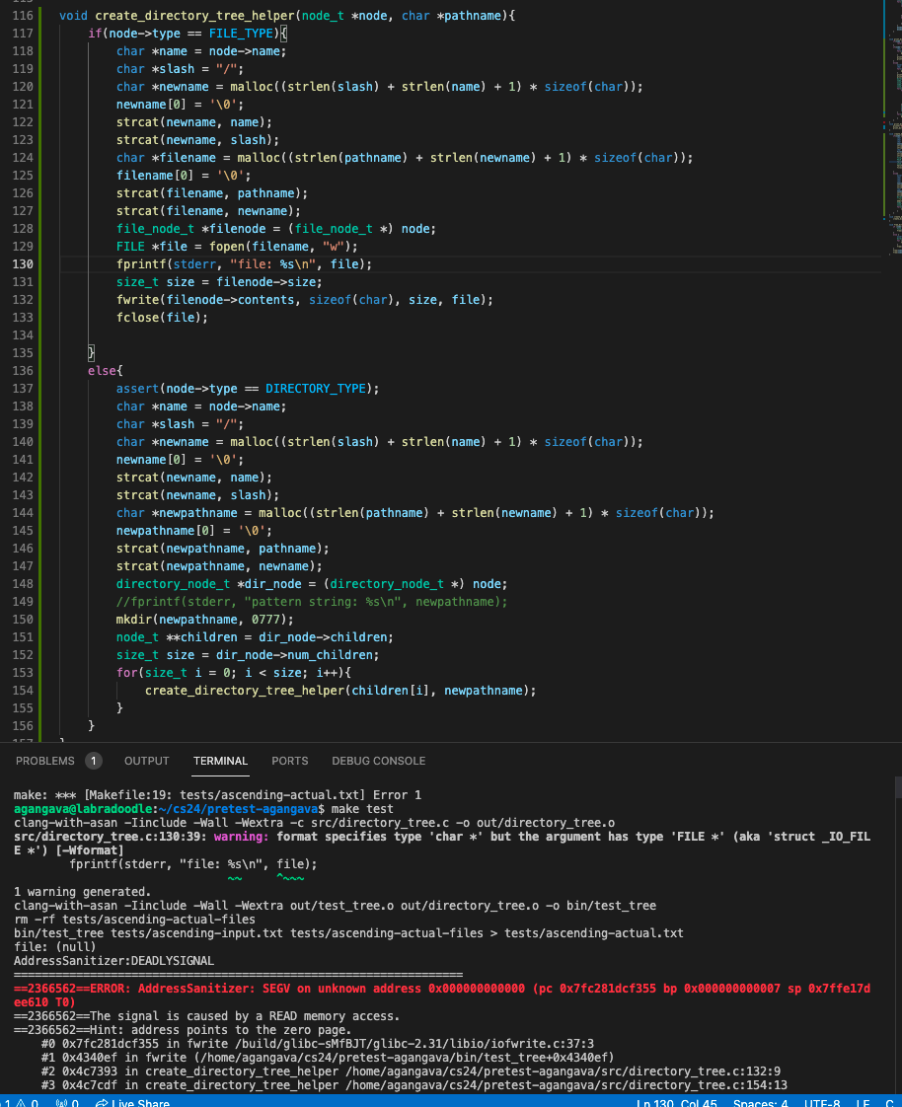Open the C language mode selector
Image resolution: width=902 pixels, height=1107 pixels.
[889, 1102]
